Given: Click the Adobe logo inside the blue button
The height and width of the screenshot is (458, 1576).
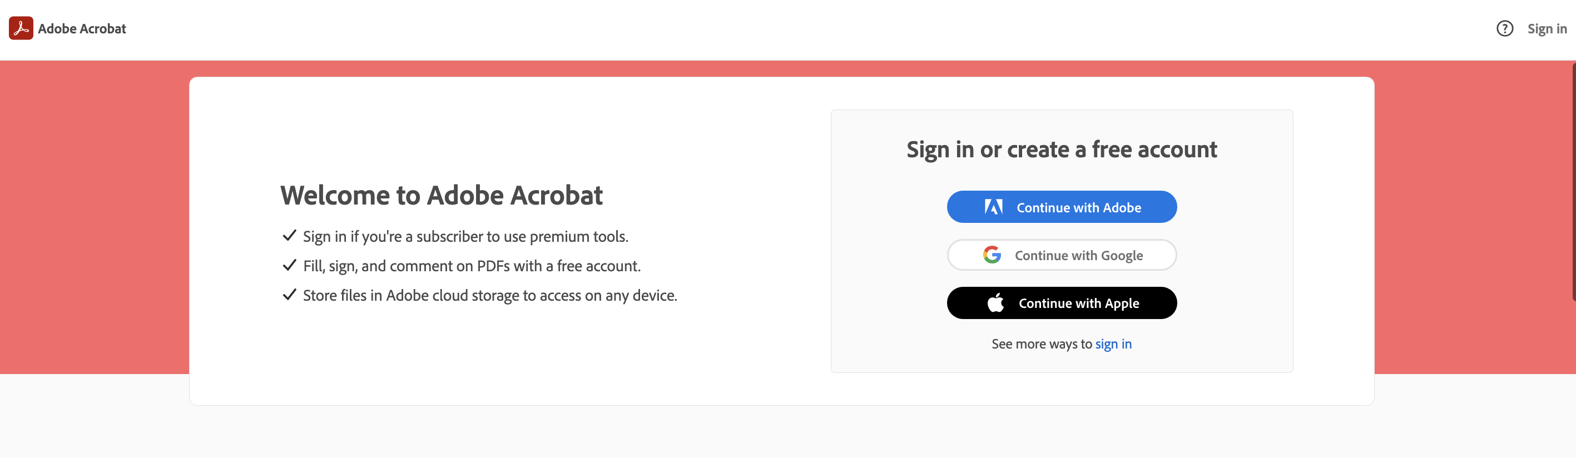Looking at the screenshot, I should pyautogui.click(x=993, y=207).
